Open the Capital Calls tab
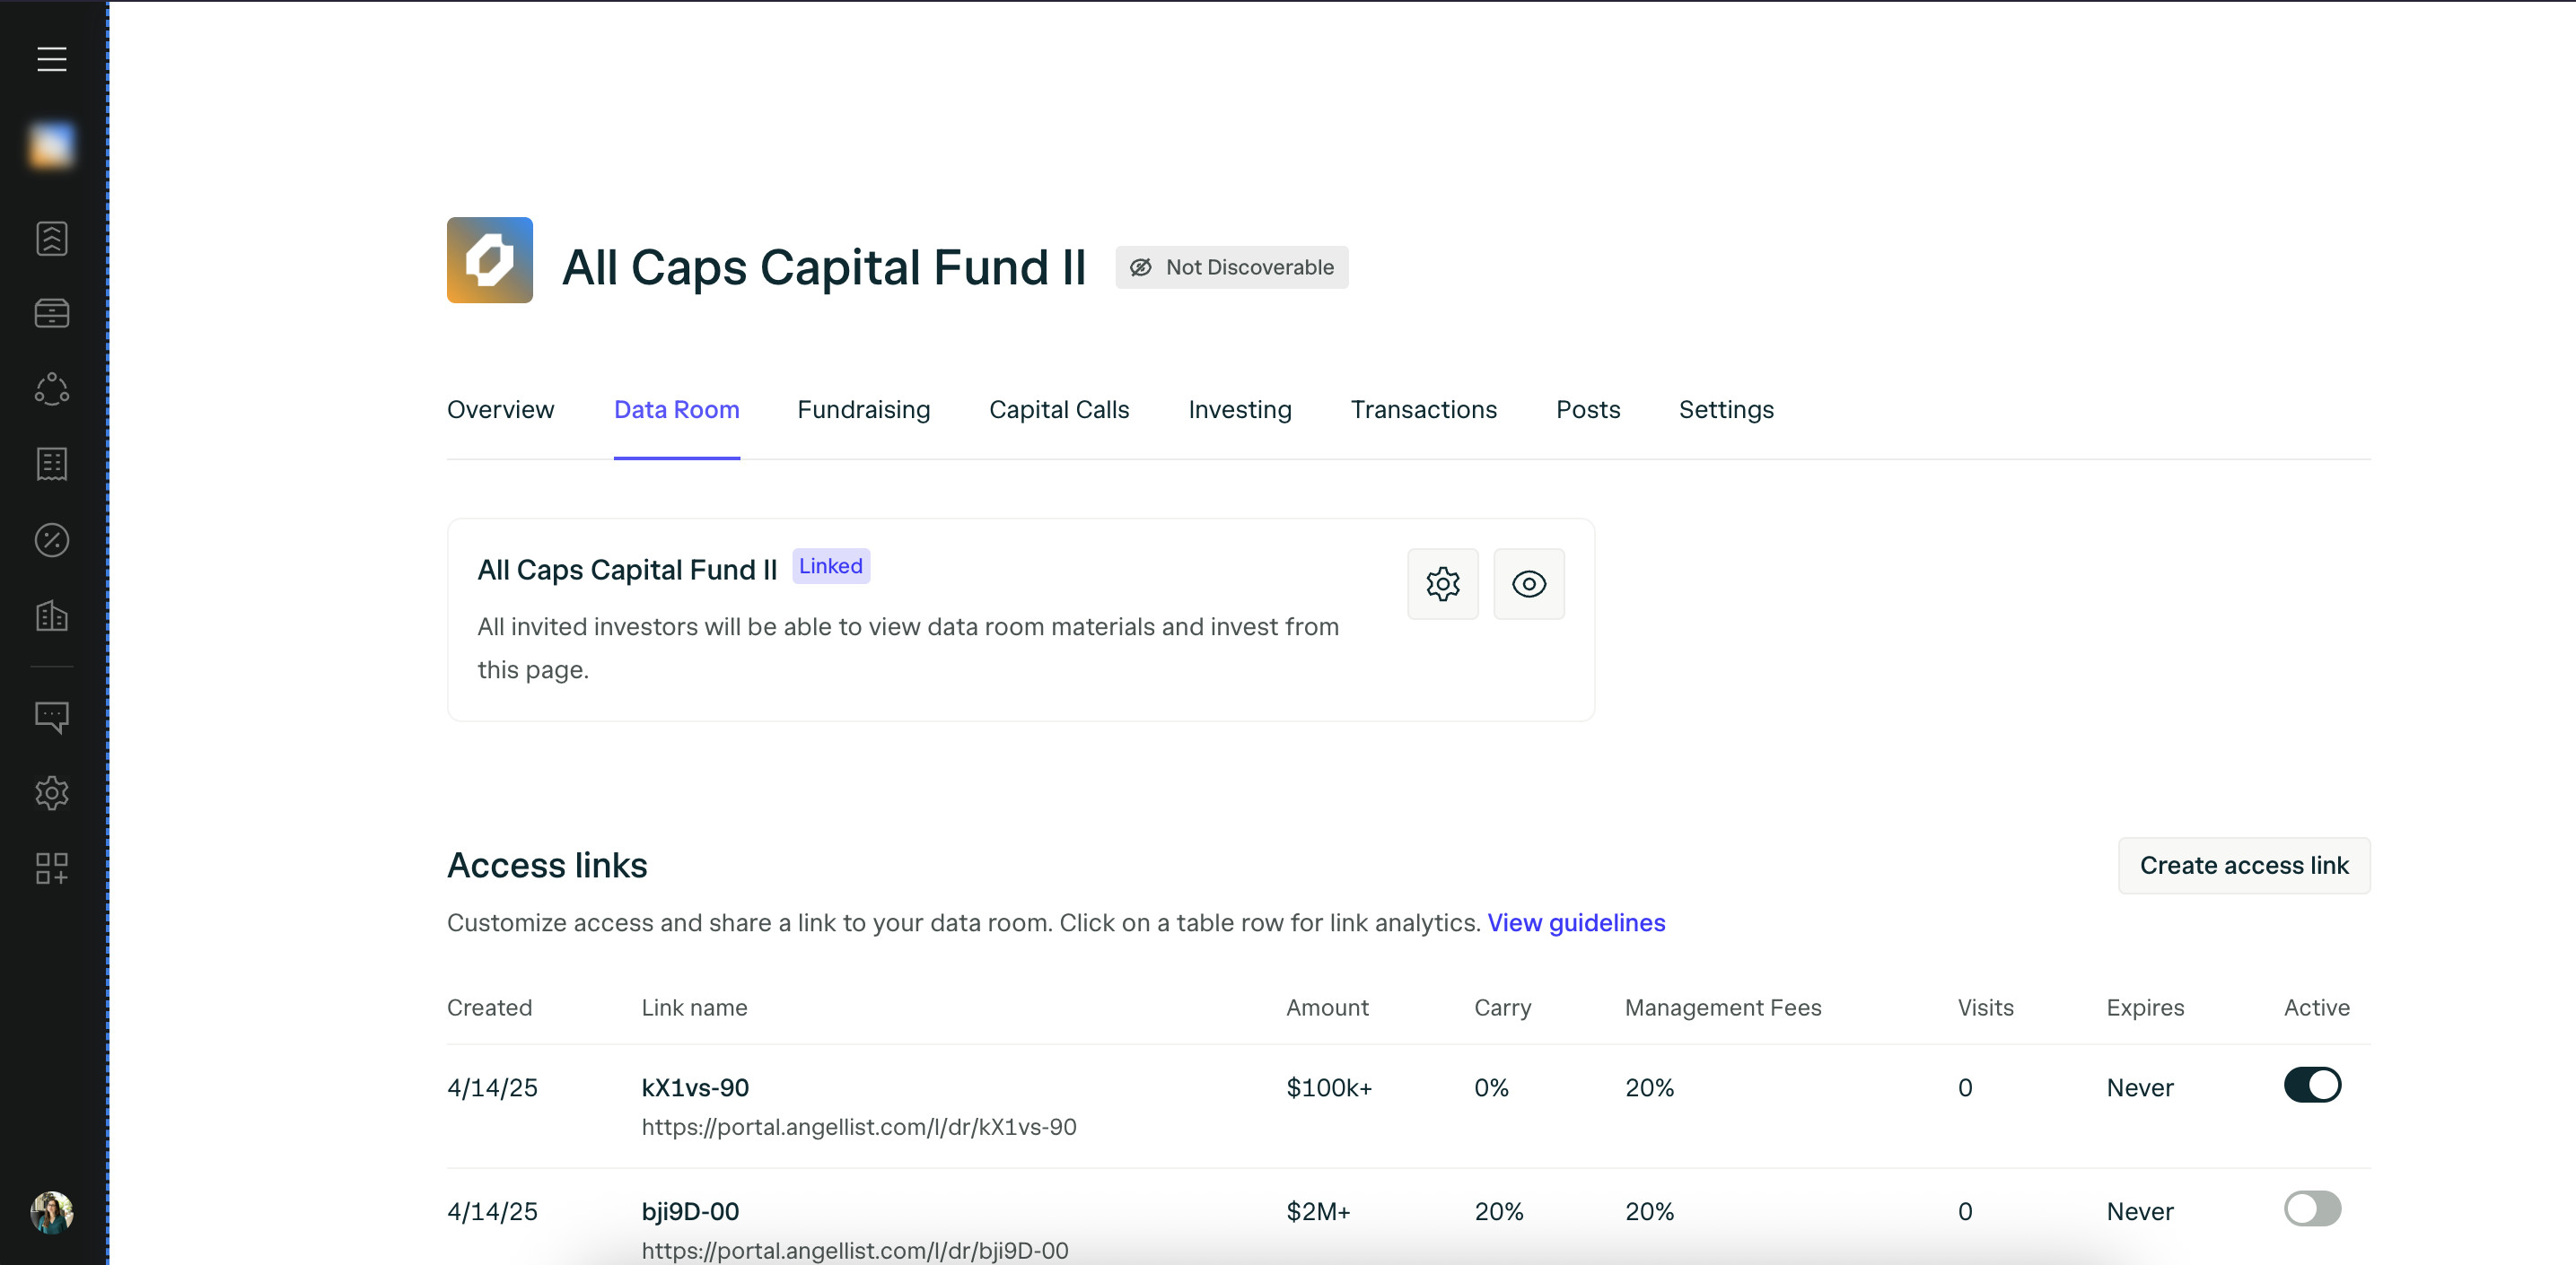Screen dimensions: 2576x1265 click(x=1058, y=410)
